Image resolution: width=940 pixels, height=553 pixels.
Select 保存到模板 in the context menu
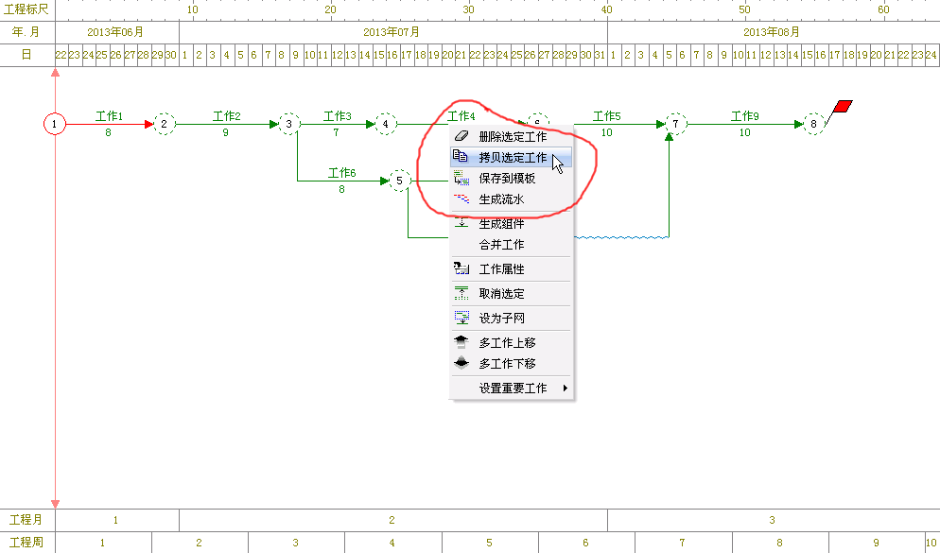point(511,178)
